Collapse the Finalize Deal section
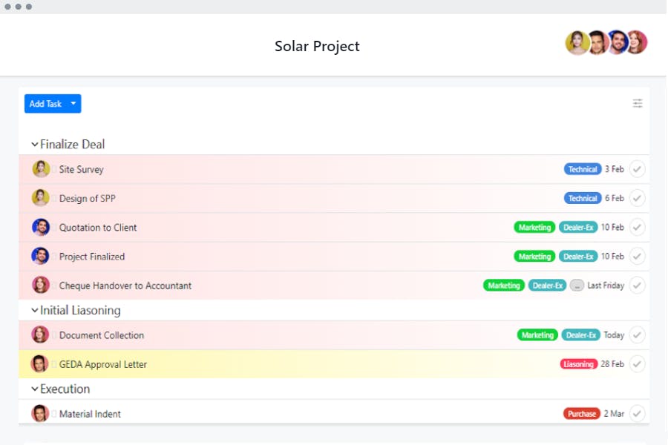Image resolution: width=668 pixels, height=445 pixels. click(x=34, y=144)
